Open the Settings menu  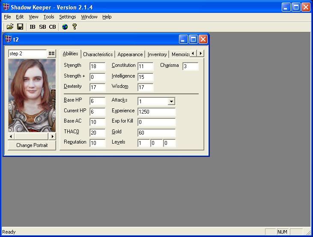click(67, 17)
